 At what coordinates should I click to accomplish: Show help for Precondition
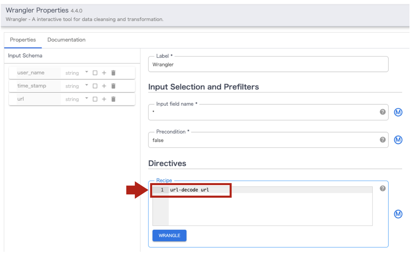coord(383,139)
